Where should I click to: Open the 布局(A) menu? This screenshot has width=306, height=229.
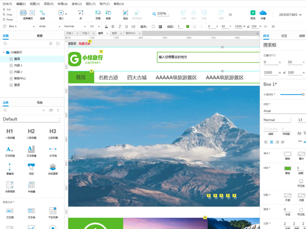click(x=63, y=3)
